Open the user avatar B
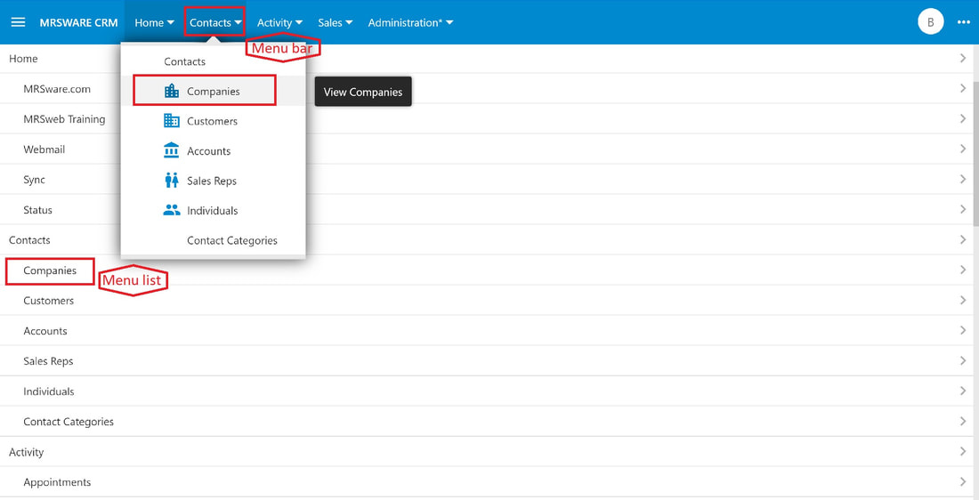This screenshot has height=500, width=979. (x=930, y=22)
